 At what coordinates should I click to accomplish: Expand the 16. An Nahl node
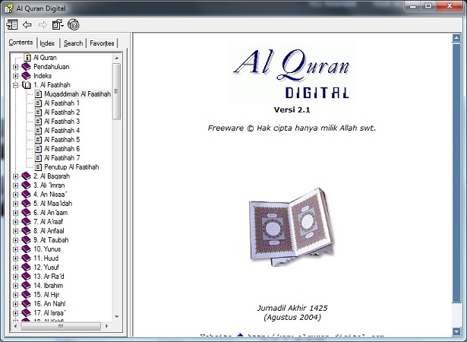pos(15,304)
